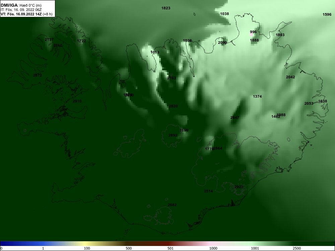Click the map value 2682

pyautogui.click(x=172, y=205)
